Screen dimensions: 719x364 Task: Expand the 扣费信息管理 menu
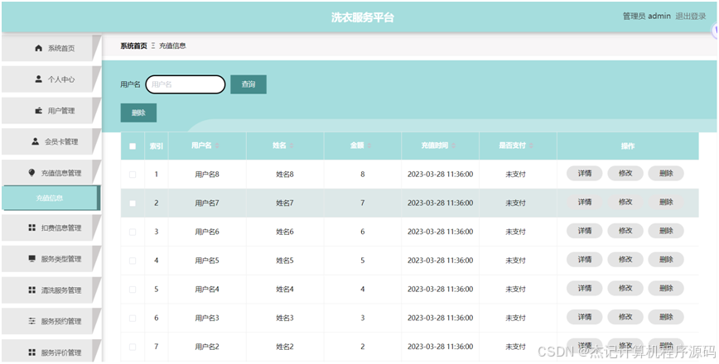51,227
